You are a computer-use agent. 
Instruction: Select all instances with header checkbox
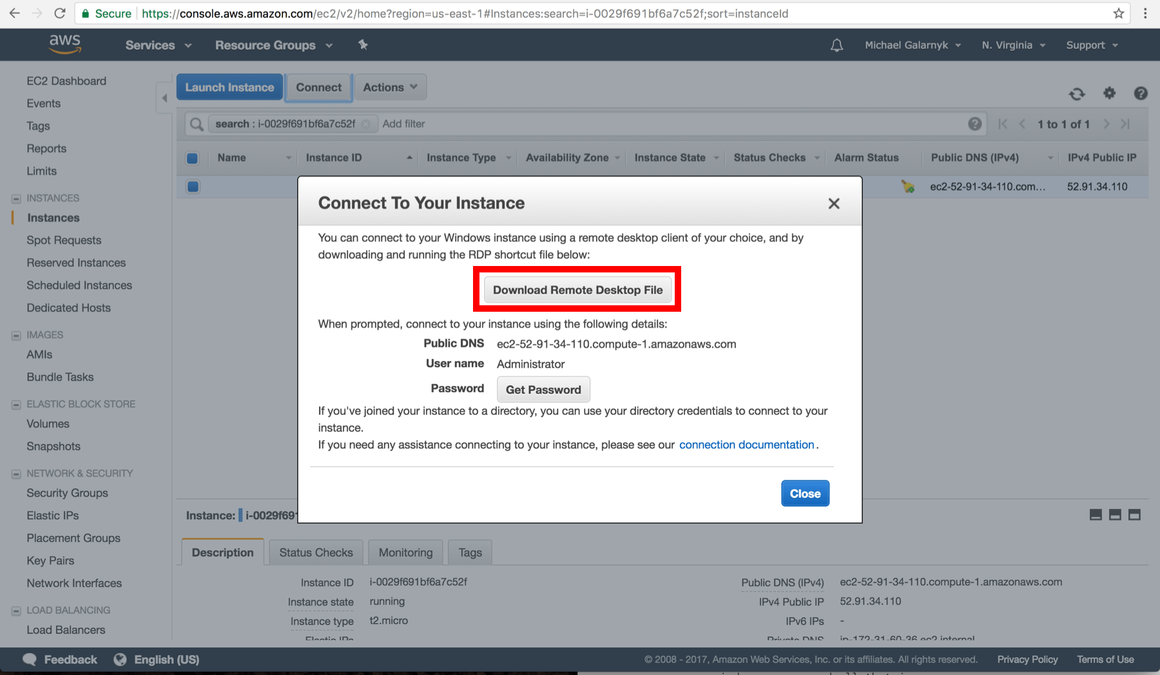tap(191, 158)
